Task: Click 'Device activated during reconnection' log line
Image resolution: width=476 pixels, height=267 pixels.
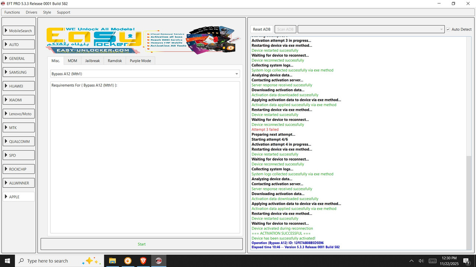Action: point(282,228)
